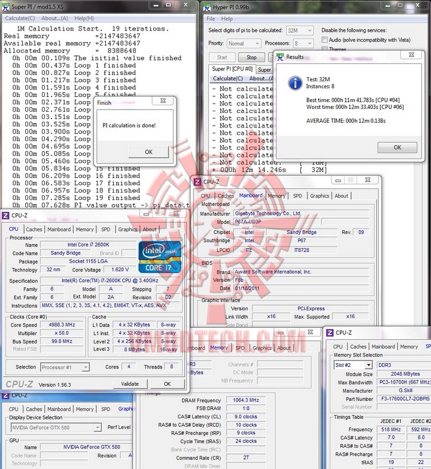Click OK button in CPU-Z CPU window

click(168, 384)
